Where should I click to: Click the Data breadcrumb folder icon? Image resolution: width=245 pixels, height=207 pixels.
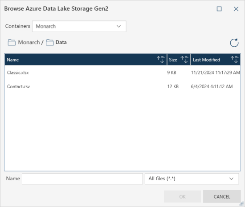coord(50,42)
